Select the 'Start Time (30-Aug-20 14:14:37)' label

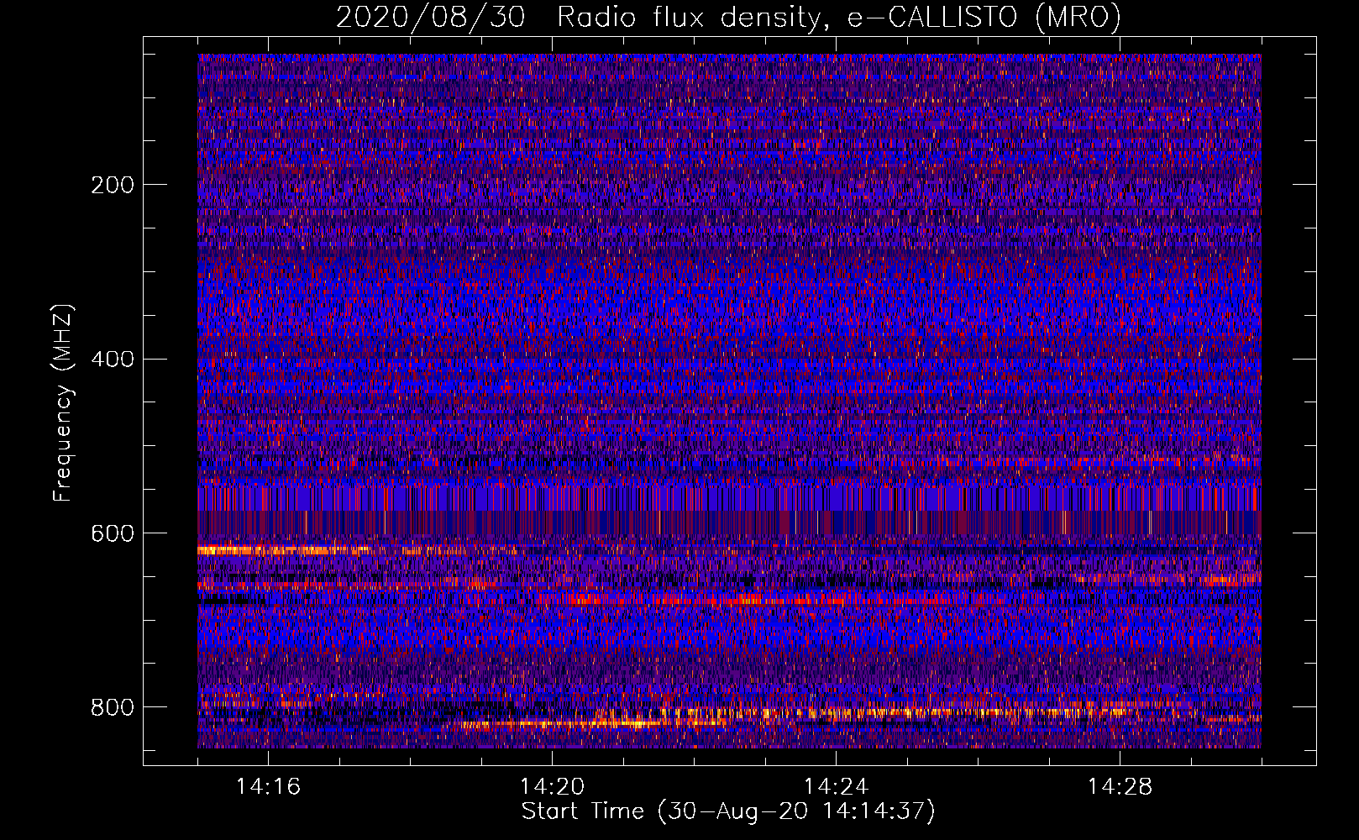(x=728, y=811)
